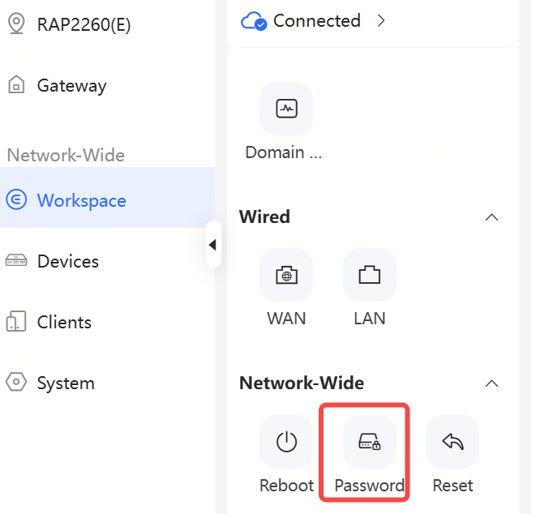Select RAP2260(E) device in sidebar

click(84, 24)
